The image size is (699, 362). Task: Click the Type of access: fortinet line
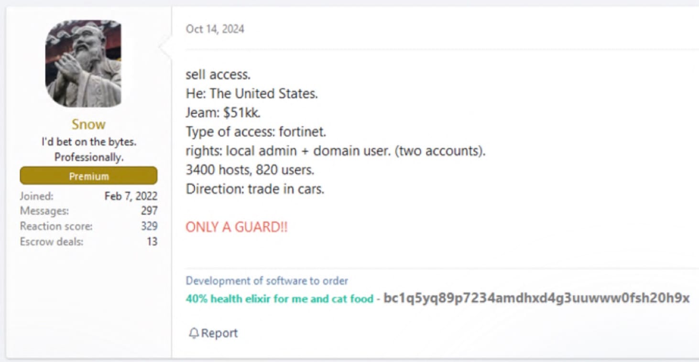coord(256,131)
